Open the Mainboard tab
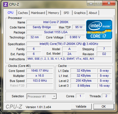The height and width of the screenshot is (114, 118). pos(38,13)
